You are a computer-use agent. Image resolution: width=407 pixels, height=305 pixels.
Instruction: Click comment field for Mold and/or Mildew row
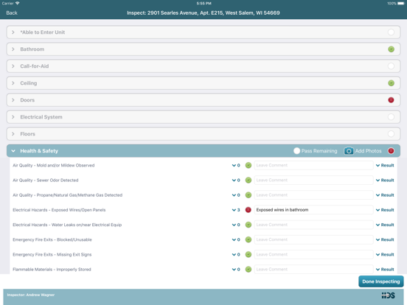[313, 165]
